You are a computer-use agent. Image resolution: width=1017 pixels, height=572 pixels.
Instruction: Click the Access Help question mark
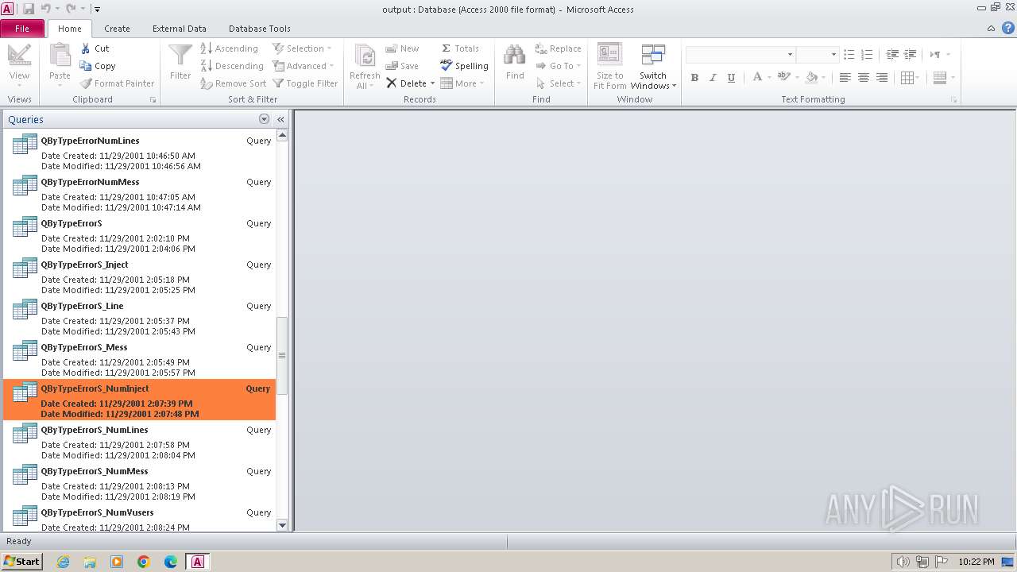tap(1007, 28)
